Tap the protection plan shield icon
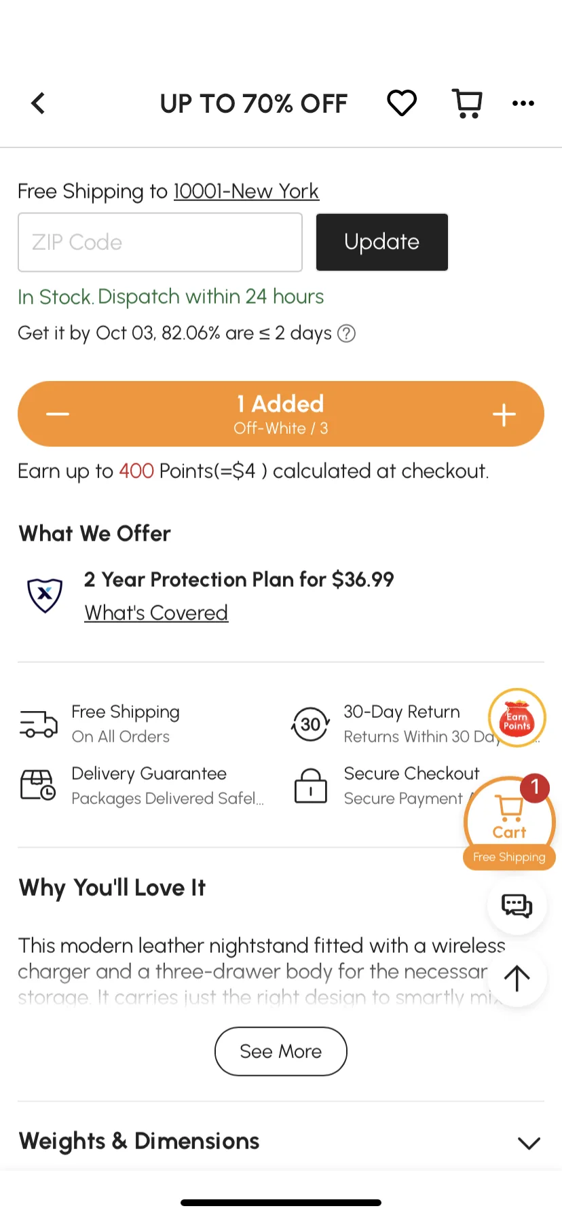 tap(45, 595)
